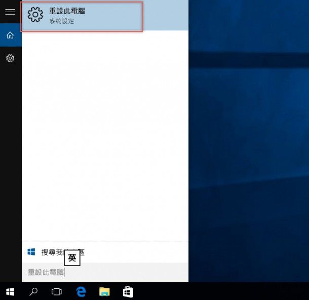309x300 pixels.
Task: Click the Windows logo beside 搜尋我的東西
Action: [x=31, y=252]
